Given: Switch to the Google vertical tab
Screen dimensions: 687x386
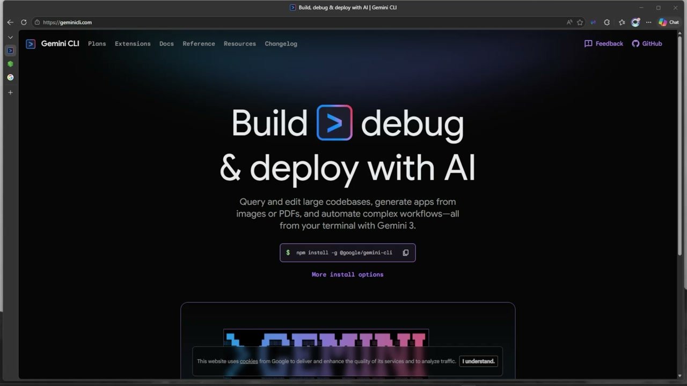Looking at the screenshot, I should click(x=10, y=77).
